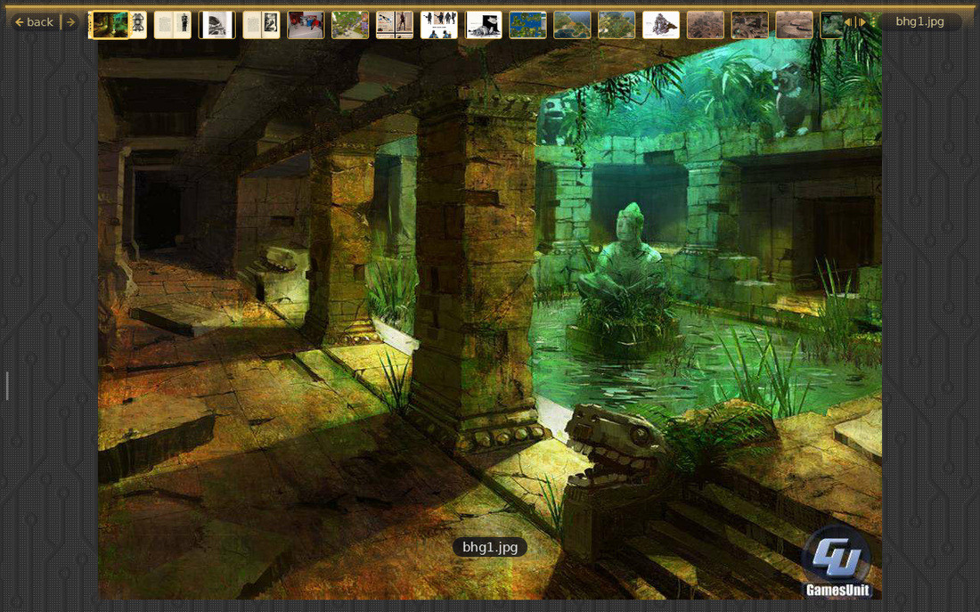The width and height of the screenshot is (980, 612).
Task: Open the fifth thumbnail, book with dark illustration
Action: coord(261,25)
